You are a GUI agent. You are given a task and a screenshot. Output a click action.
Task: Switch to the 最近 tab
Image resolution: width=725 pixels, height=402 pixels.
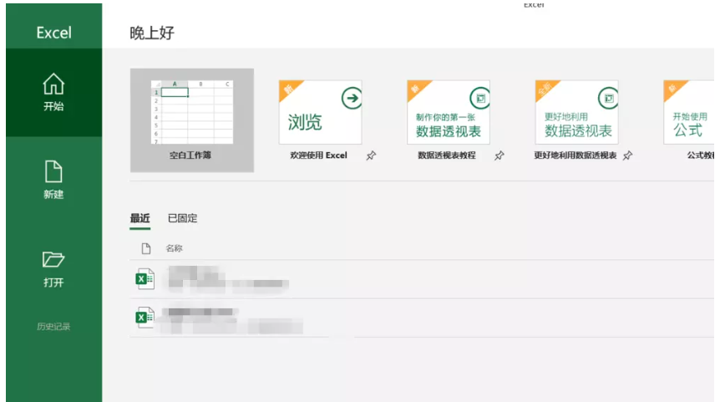point(139,218)
